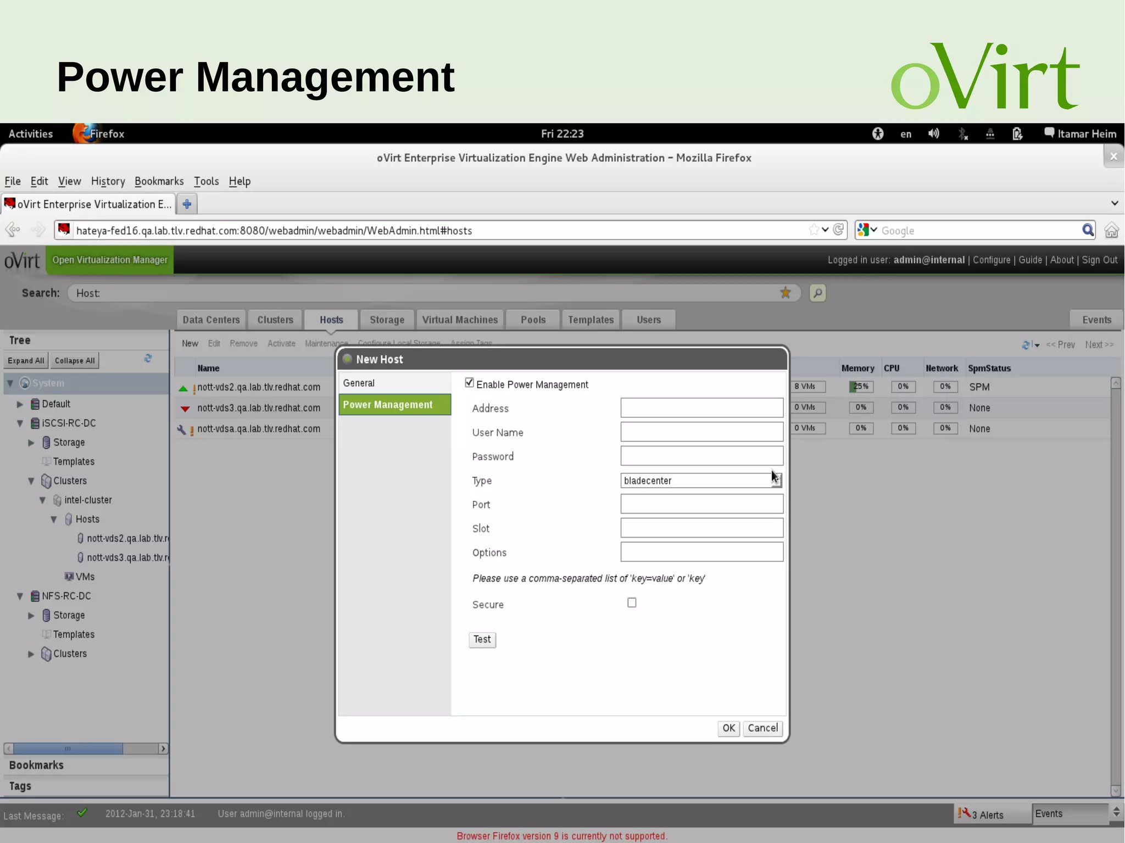This screenshot has width=1125, height=843.
Task: Click the network status icon
Action: tap(990, 133)
